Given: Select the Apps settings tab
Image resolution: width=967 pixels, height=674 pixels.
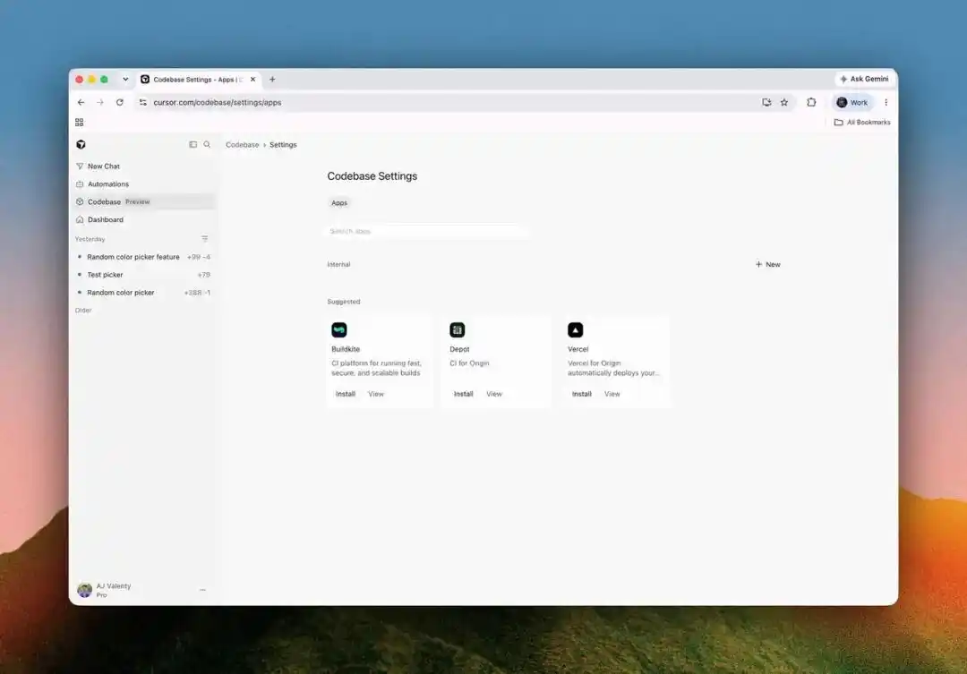Looking at the screenshot, I should (x=339, y=203).
